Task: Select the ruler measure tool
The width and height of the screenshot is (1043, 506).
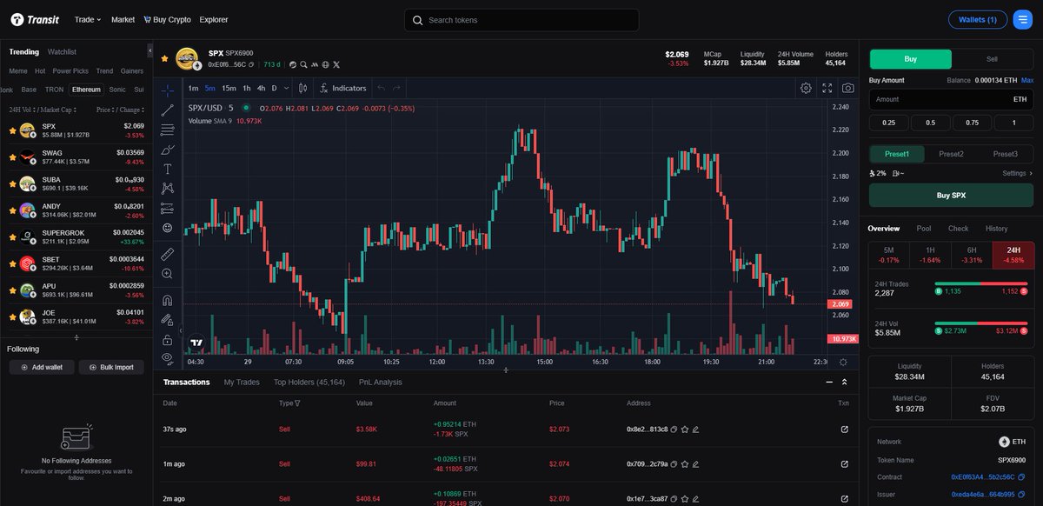Action: coord(168,253)
